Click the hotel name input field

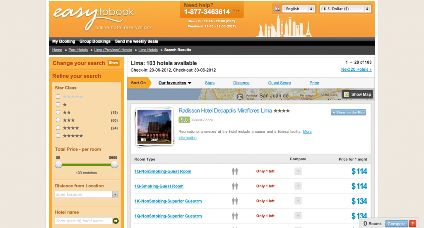point(83,221)
